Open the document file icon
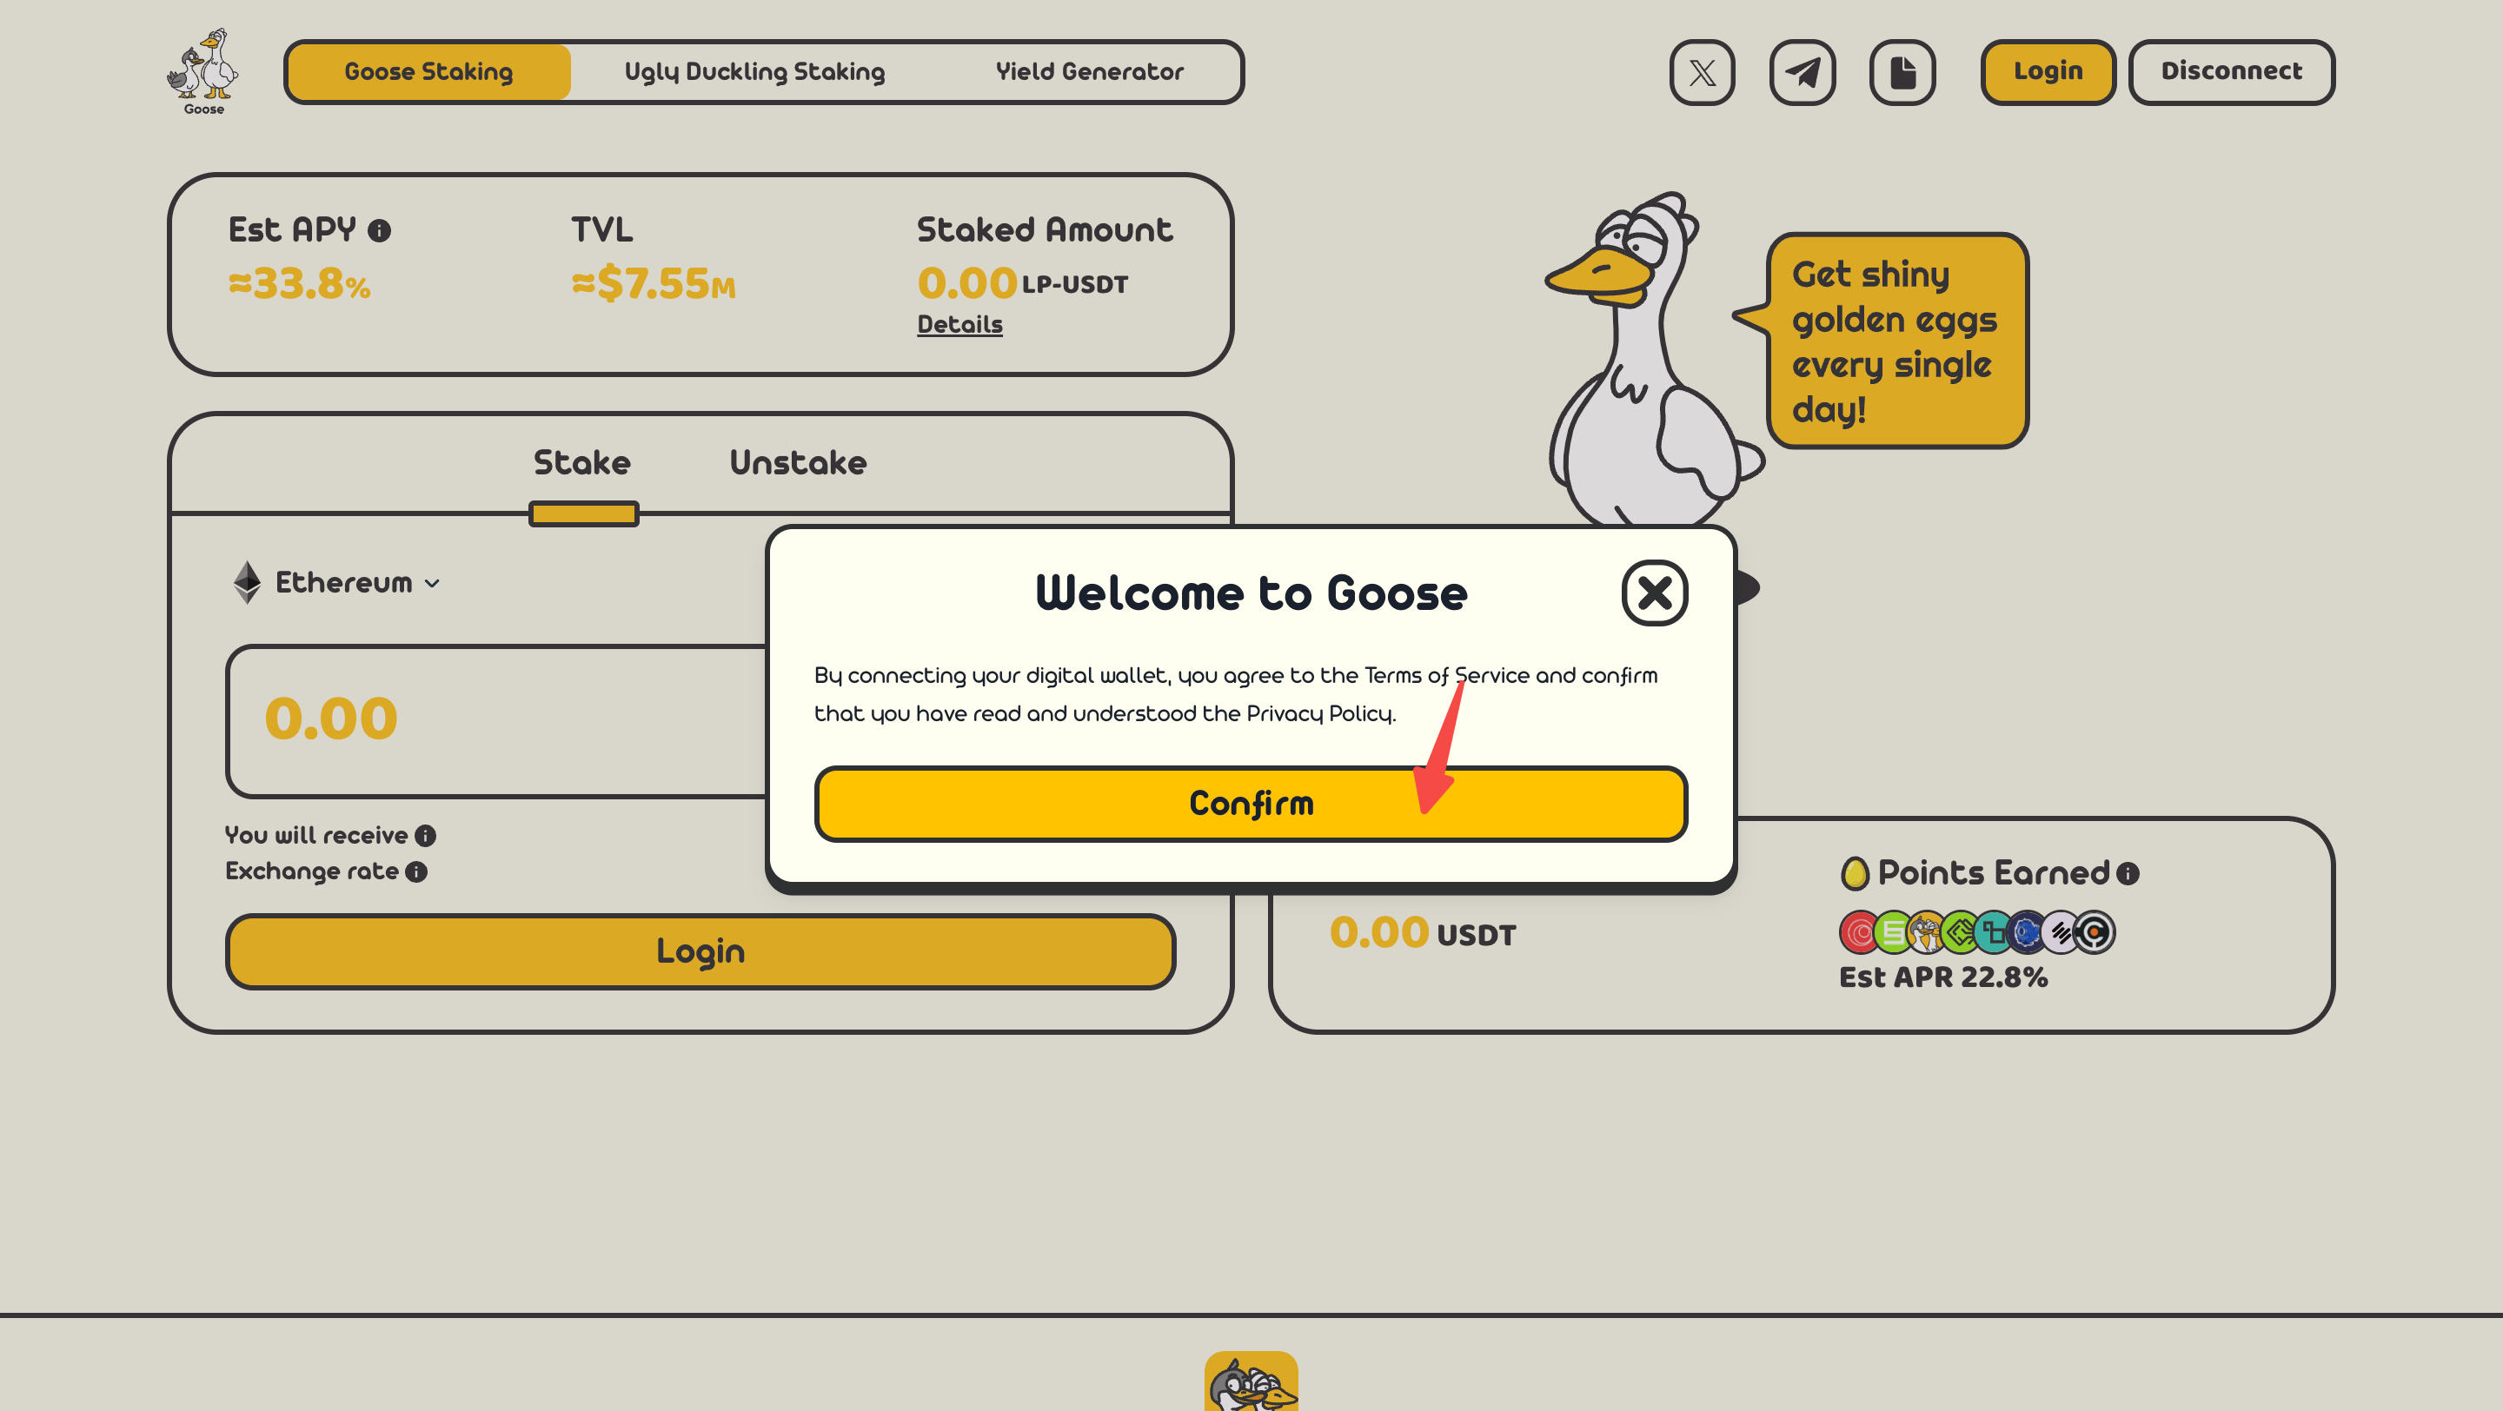2503x1411 pixels. 1902,72
